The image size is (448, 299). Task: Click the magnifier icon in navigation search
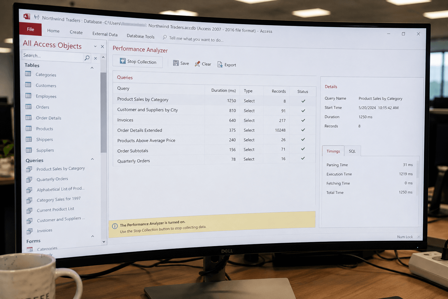tap(87, 58)
